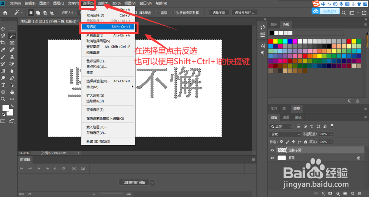Screen dimensions: 369x197
Task: Toggle lock position icon
Action: click(x=293, y=142)
